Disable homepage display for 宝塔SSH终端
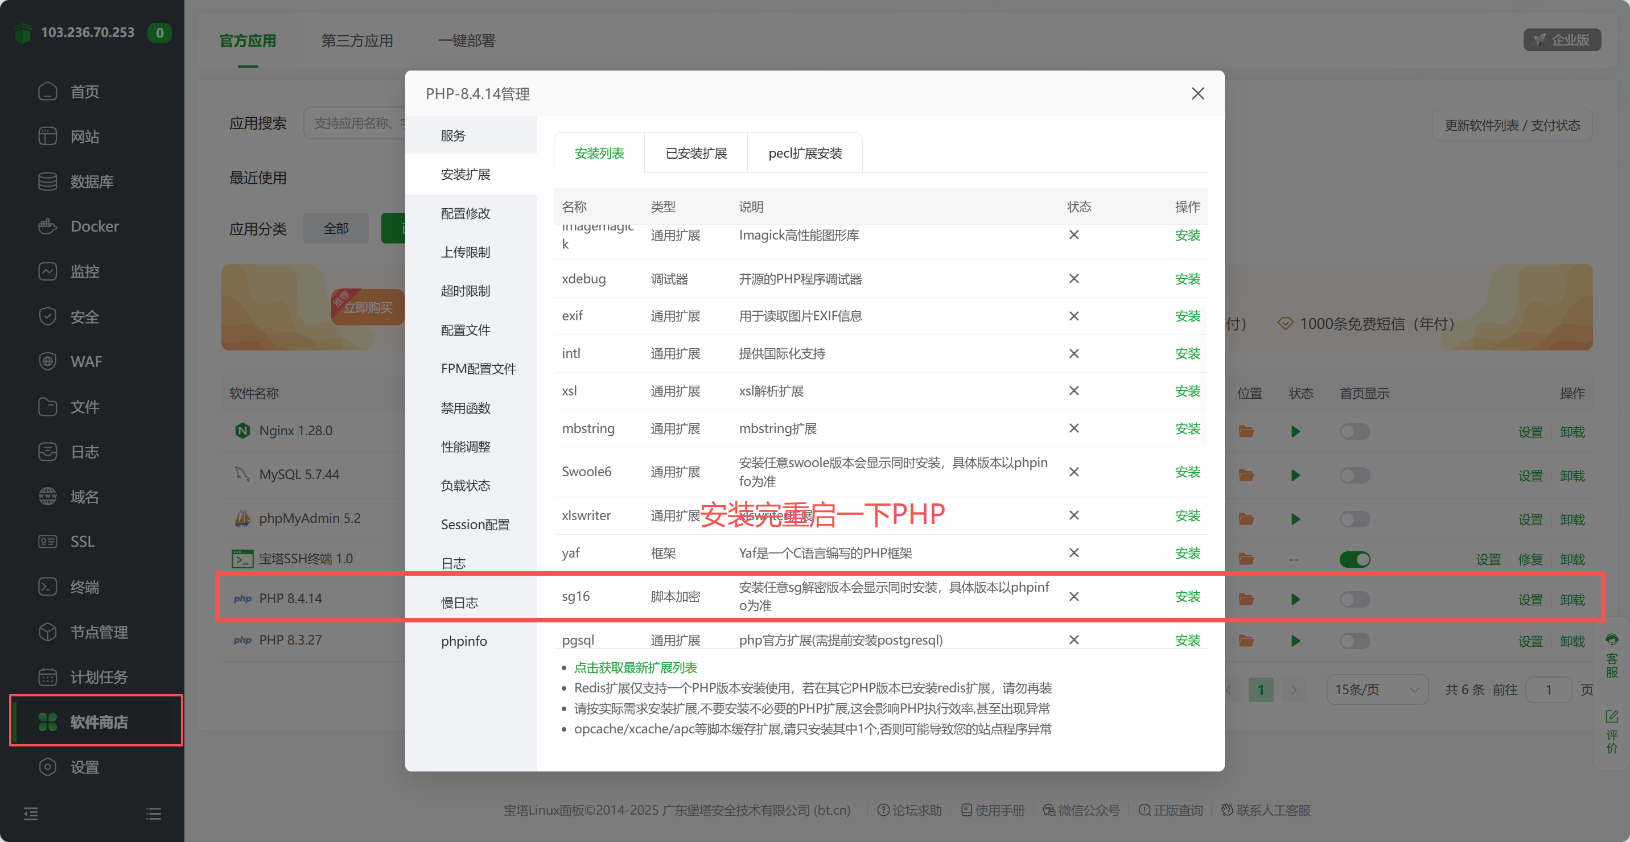1630x842 pixels. pos(1354,559)
